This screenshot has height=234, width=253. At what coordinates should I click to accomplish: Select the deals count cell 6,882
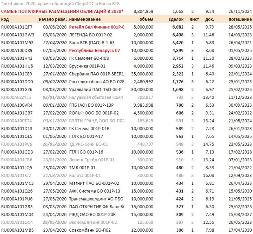(x=178, y=27)
